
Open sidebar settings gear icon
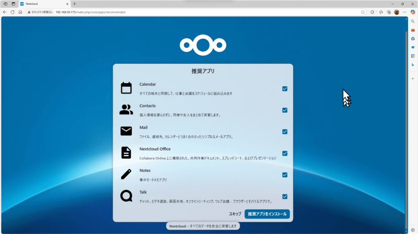pyautogui.click(x=413, y=230)
